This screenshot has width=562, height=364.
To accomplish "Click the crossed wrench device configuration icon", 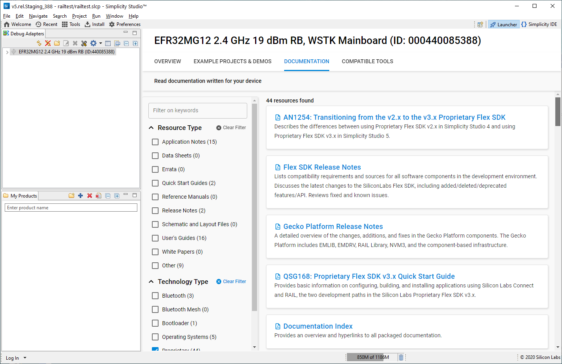I will (x=84, y=43).
